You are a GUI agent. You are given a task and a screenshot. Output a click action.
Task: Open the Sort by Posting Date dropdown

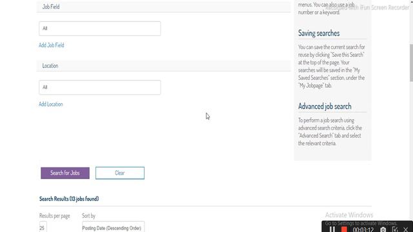point(113,227)
